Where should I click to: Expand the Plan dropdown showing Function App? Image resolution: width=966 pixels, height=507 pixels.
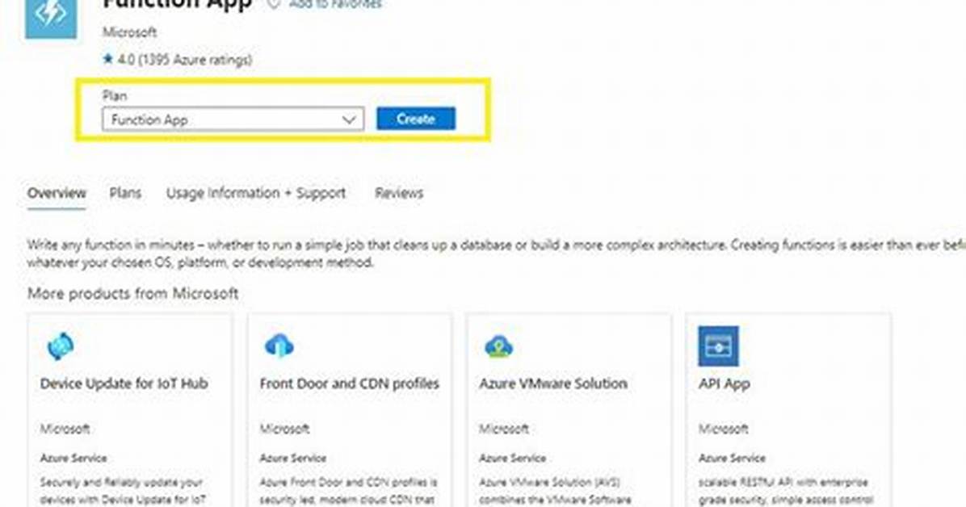pos(233,119)
